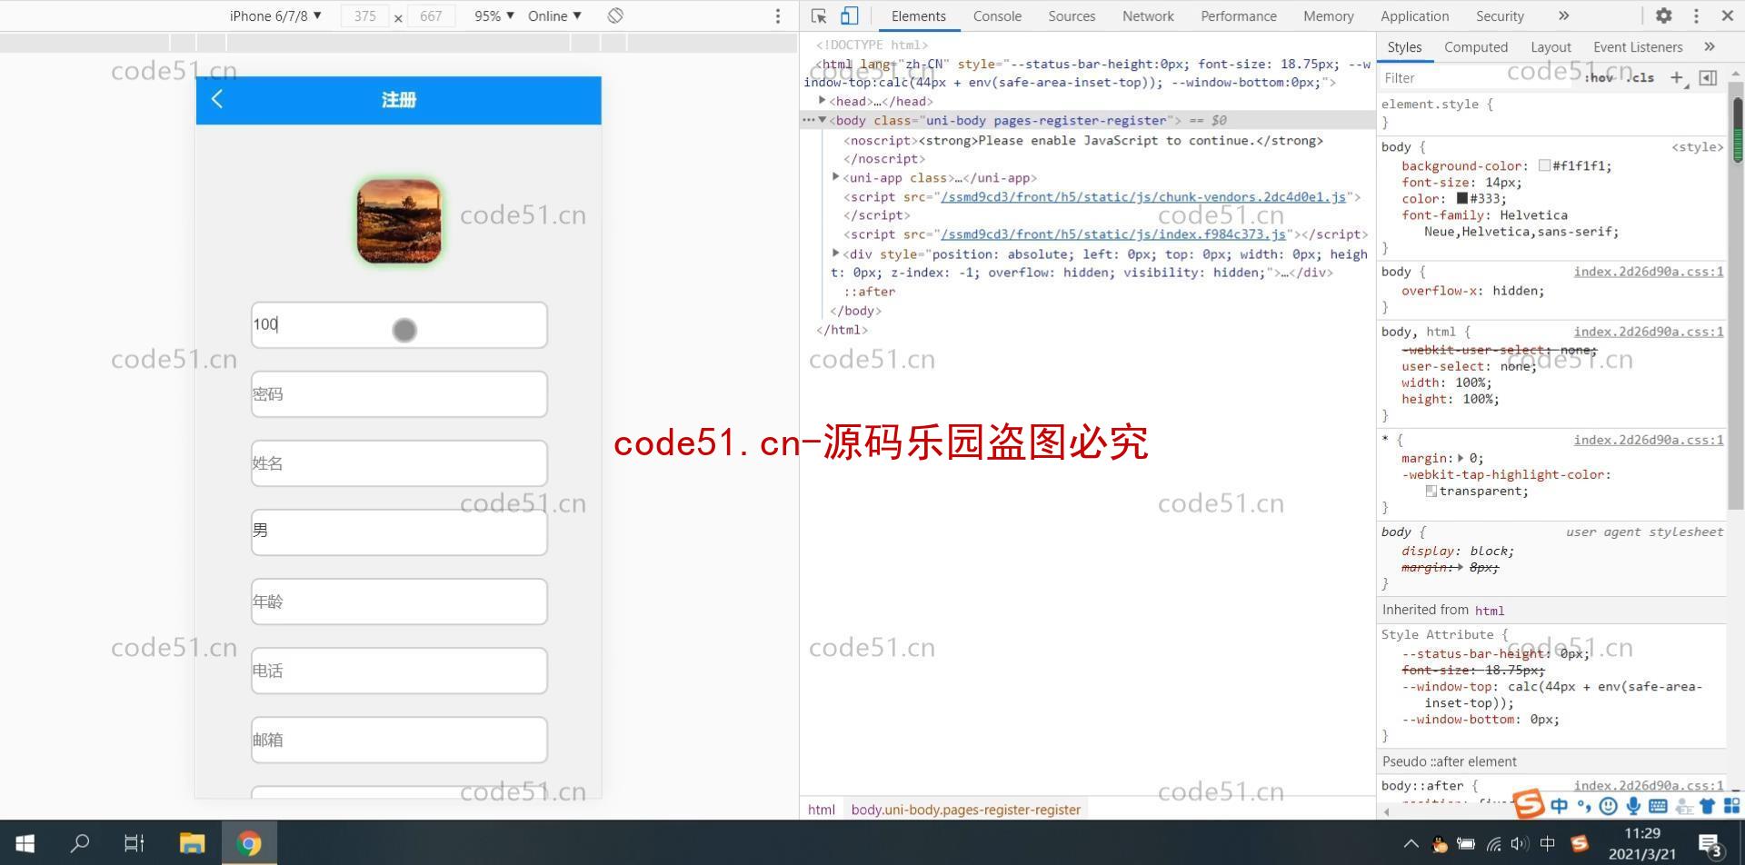The width and height of the screenshot is (1745, 865).
Task: Switch to the Console tab
Action: (997, 15)
